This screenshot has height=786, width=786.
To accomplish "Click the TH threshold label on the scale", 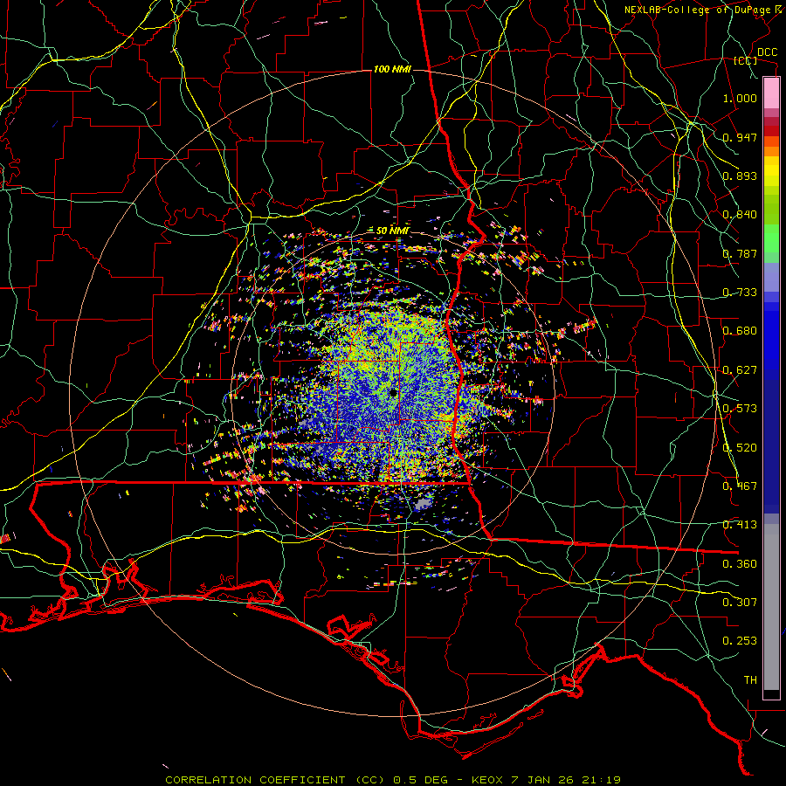I will (x=750, y=680).
